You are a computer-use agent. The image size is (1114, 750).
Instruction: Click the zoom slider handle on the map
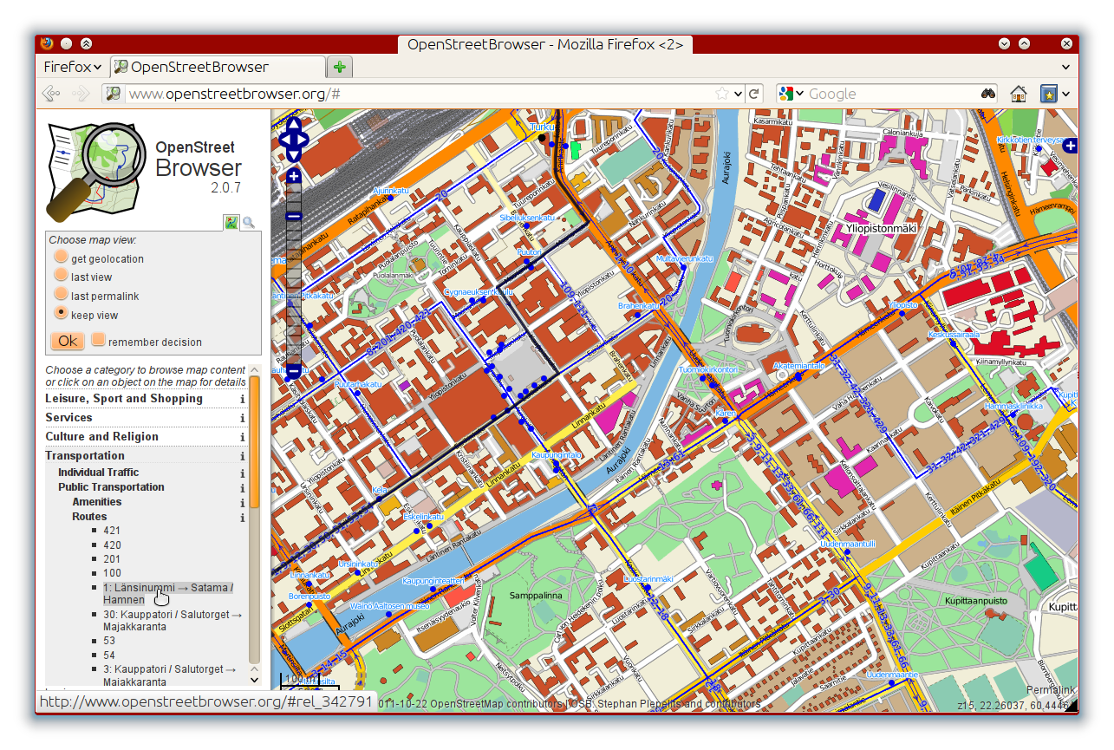pos(294,216)
